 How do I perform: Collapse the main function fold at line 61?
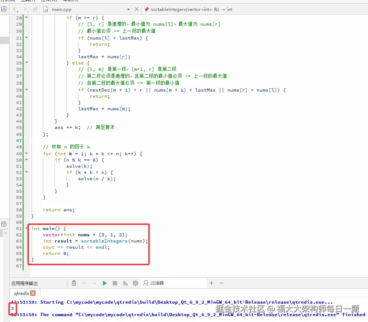click(x=26, y=228)
